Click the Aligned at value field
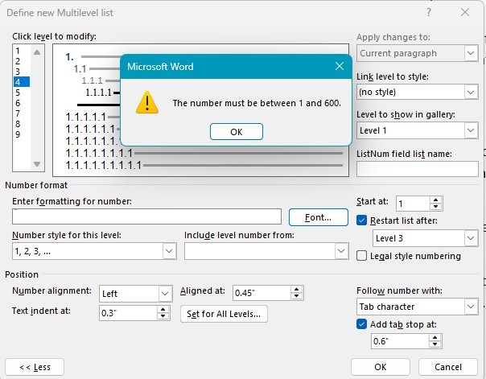Screen dimensions: 486x379 point(262,293)
